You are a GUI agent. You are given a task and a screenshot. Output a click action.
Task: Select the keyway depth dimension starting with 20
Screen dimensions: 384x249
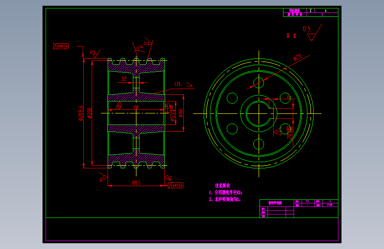290,133
